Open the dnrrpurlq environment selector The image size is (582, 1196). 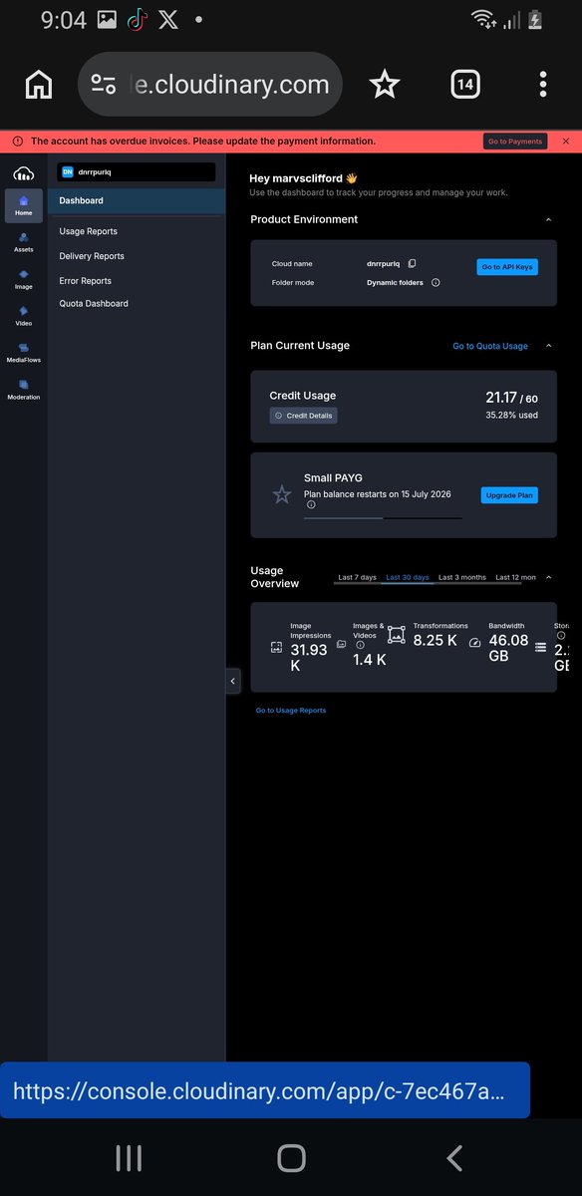pyautogui.click(x=137, y=171)
